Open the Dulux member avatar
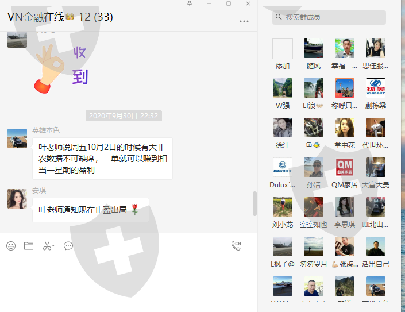Viewport: 405px width, 312px height. point(283,167)
